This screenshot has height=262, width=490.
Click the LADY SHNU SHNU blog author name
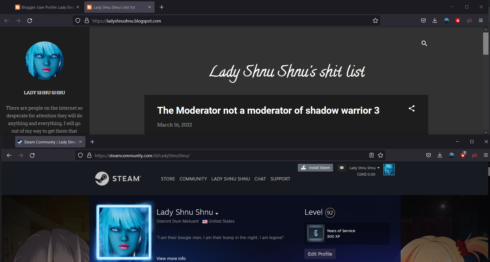click(x=44, y=93)
